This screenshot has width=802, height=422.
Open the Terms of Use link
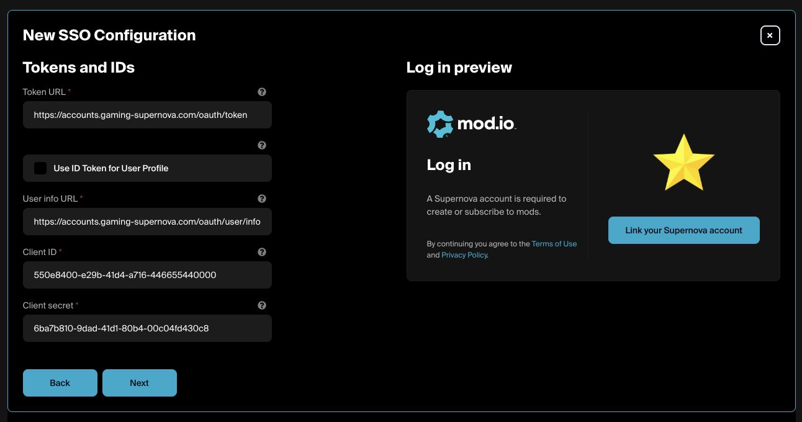pos(554,244)
